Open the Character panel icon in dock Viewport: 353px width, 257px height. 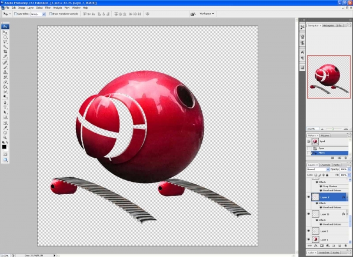[302, 52]
